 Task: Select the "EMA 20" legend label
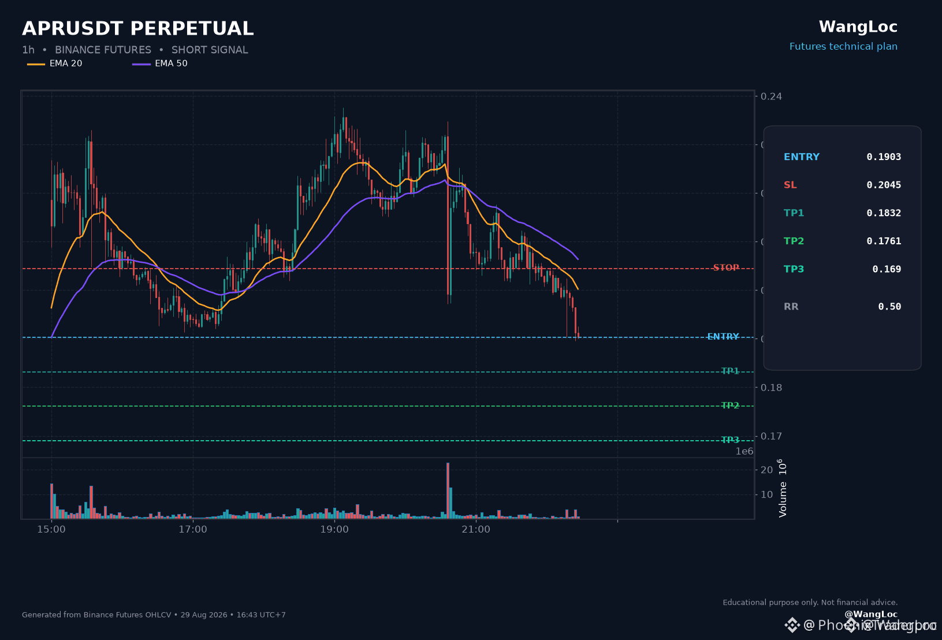click(66, 64)
